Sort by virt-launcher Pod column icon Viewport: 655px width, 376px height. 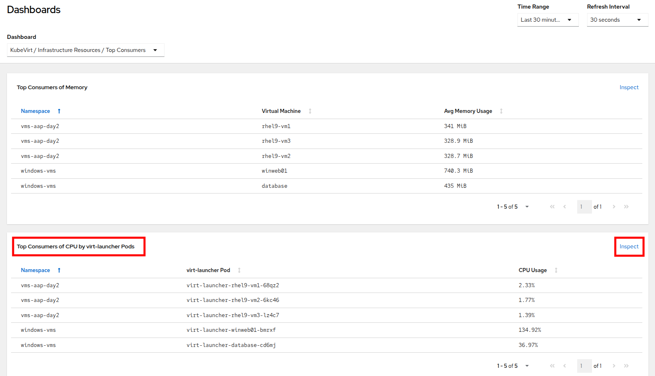(x=239, y=270)
